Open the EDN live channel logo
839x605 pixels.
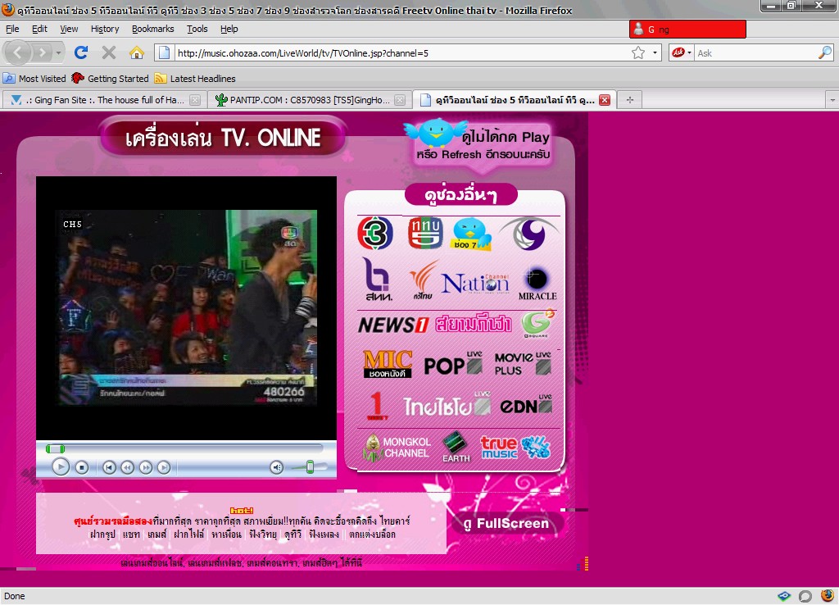[x=526, y=405]
